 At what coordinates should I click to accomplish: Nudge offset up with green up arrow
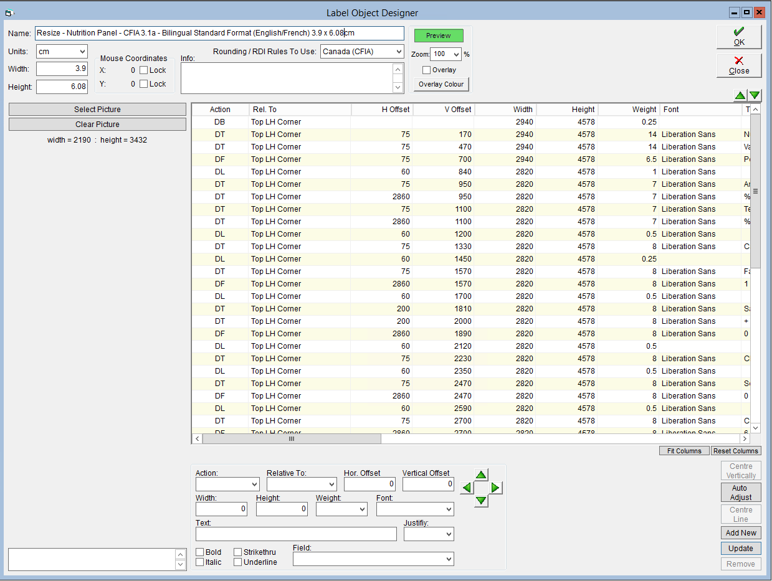tap(481, 475)
